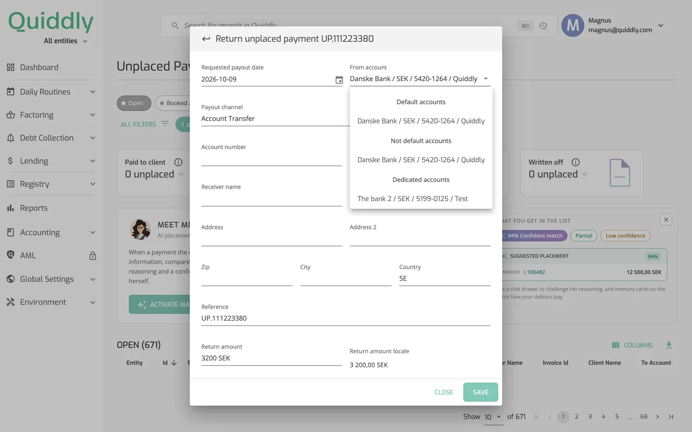
Task: Click the Dashboard grid icon
Action: pyautogui.click(x=11, y=67)
